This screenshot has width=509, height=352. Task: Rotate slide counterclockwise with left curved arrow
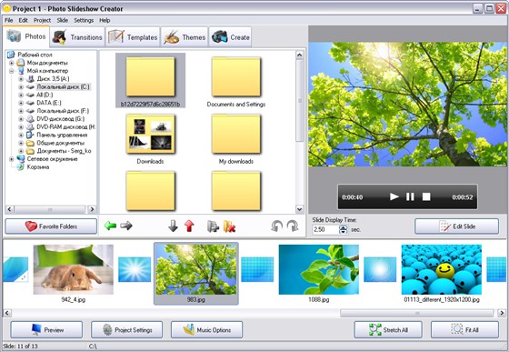276,226
